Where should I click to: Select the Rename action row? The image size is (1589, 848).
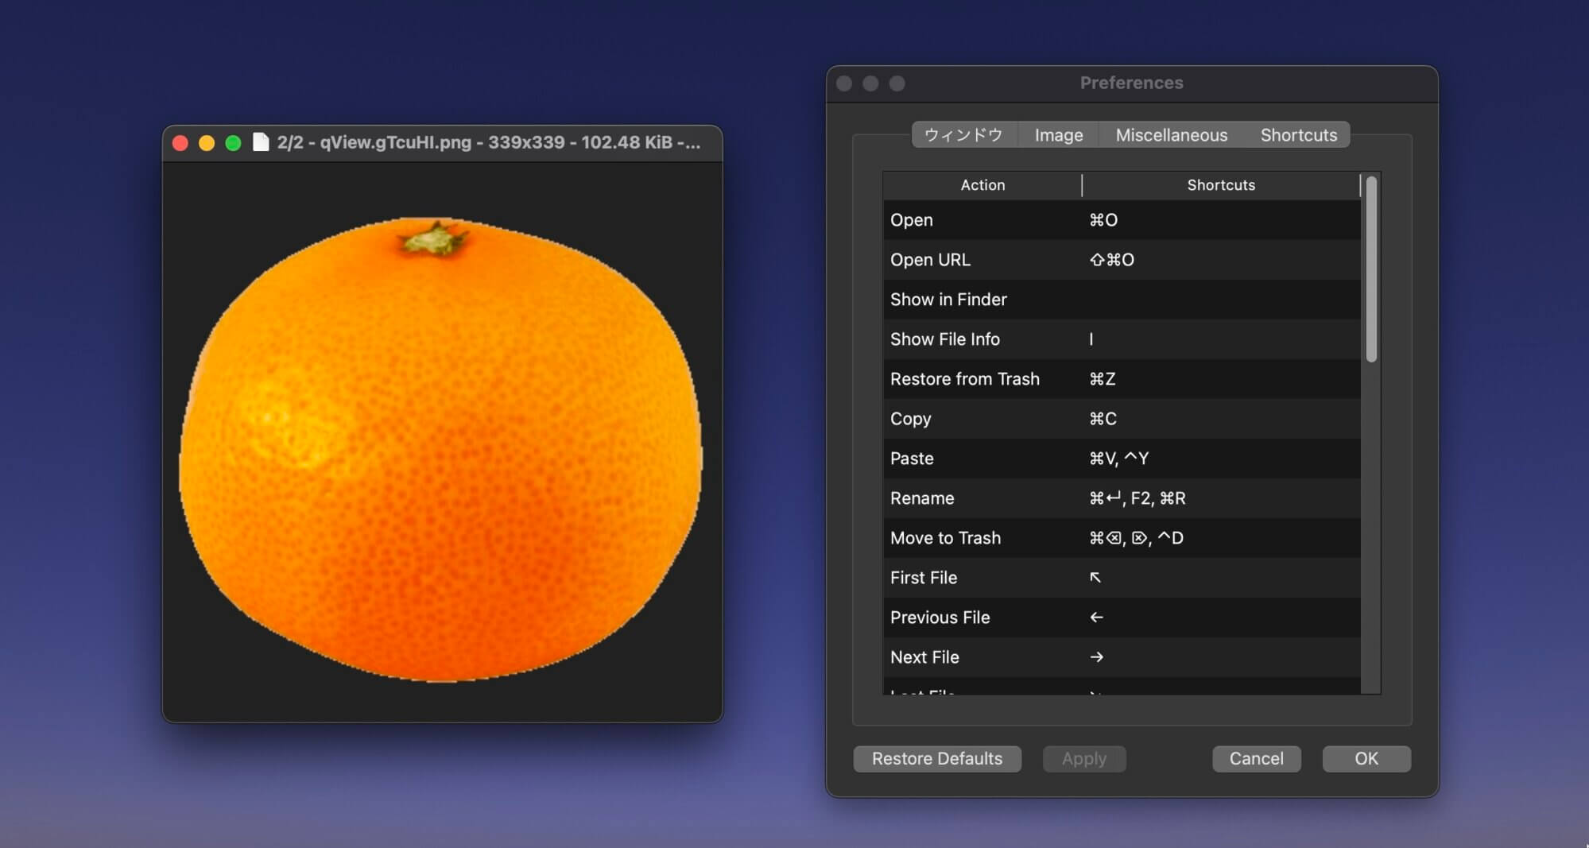tap(1122, 498)
